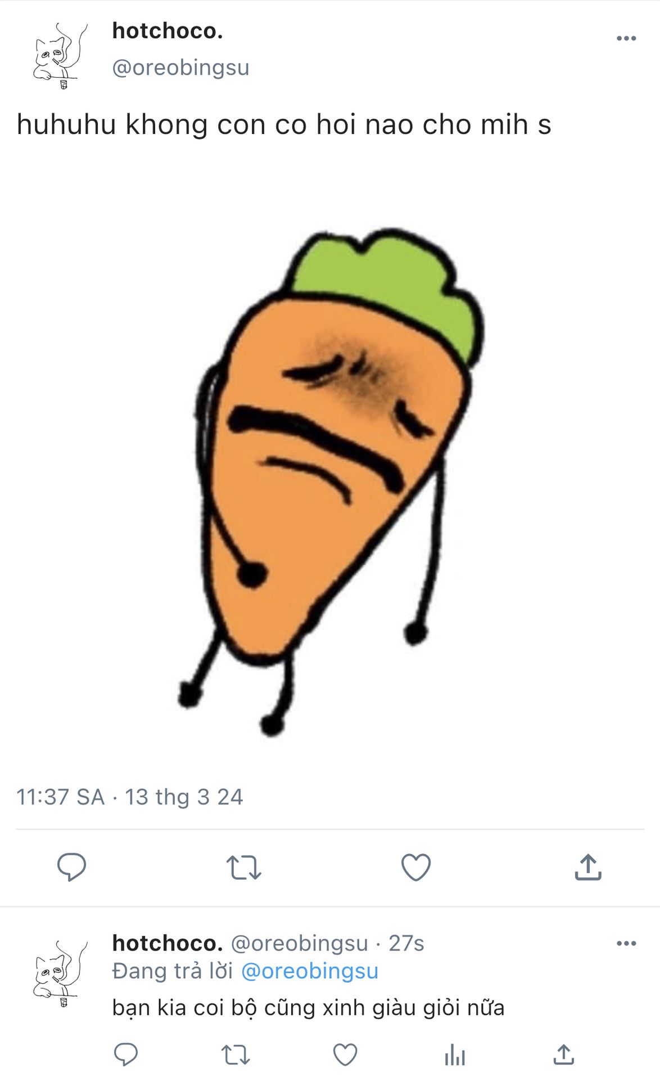Open the blue @oreobingsu reply mention

pos(310,971)
